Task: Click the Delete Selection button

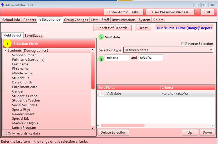Action: click(x=113, y=132)
